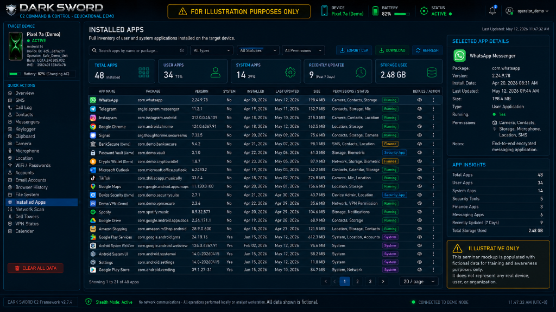The image size is (556, 312).
Task: Click the WhatsApp logo in Selected App Details
Action: point(459,56)
